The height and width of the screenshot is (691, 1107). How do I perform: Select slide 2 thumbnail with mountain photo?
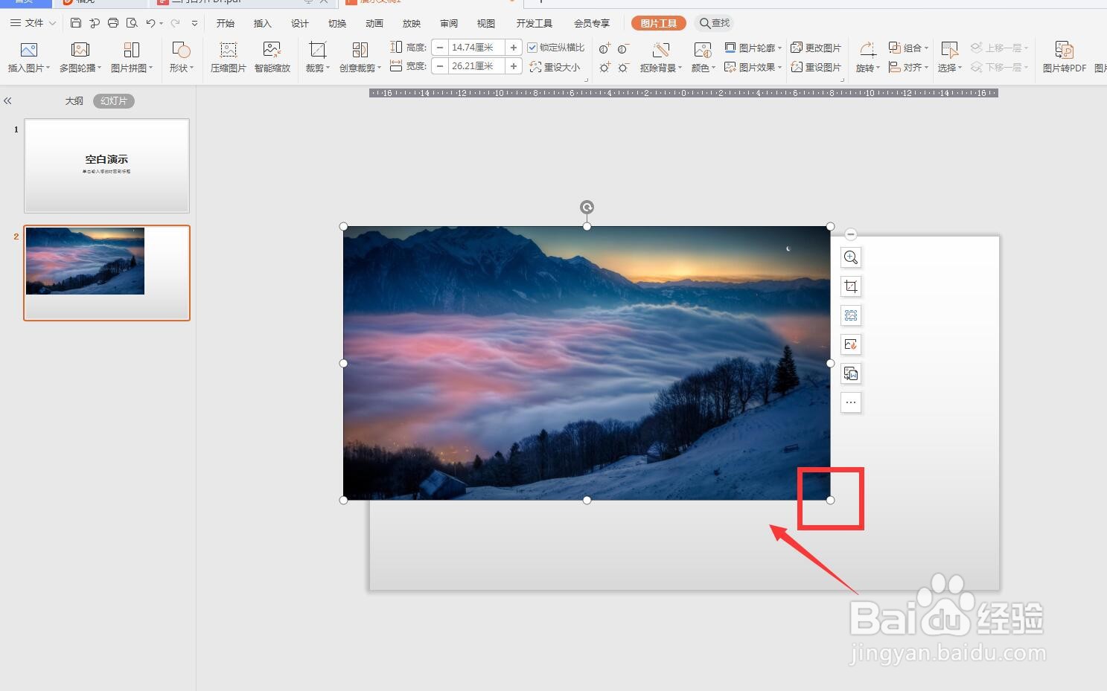point(106,273)
